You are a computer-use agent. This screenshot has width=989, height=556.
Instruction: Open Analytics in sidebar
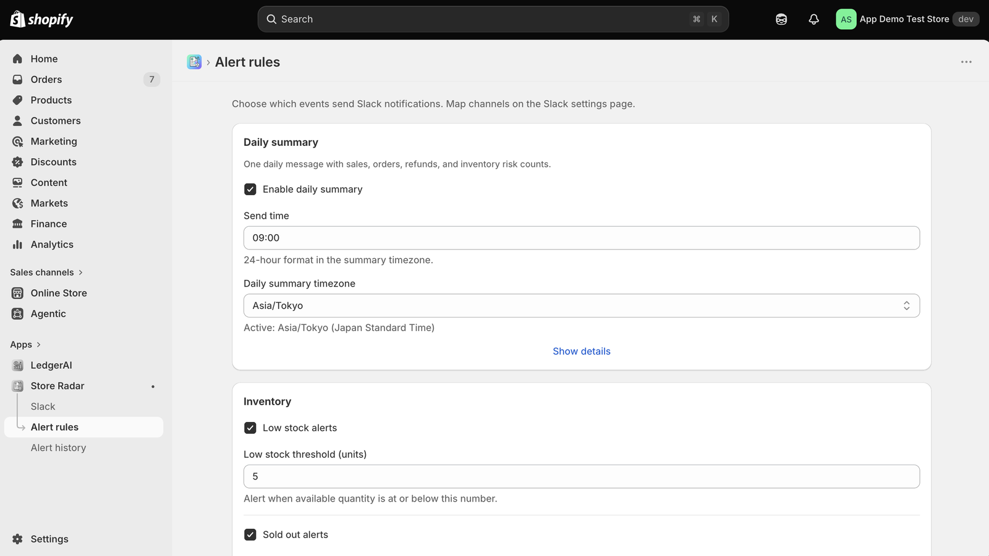tap(52, 245)
